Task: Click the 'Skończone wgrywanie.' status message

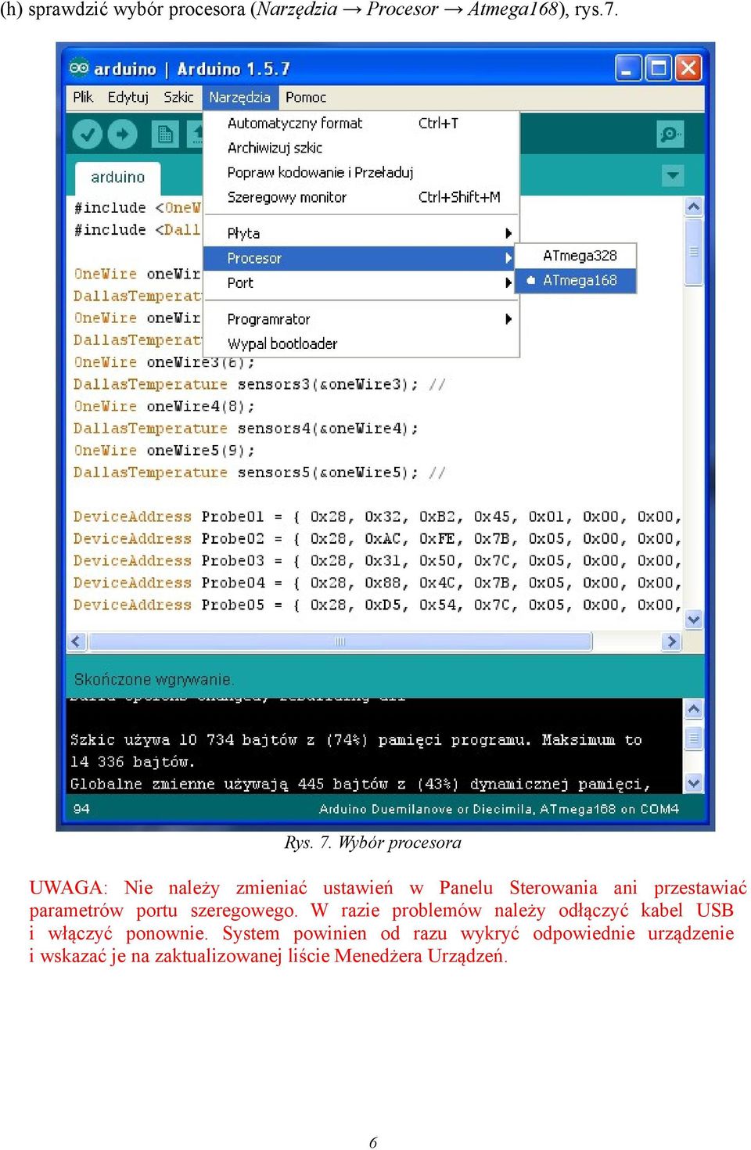Action: coord(154,679)
